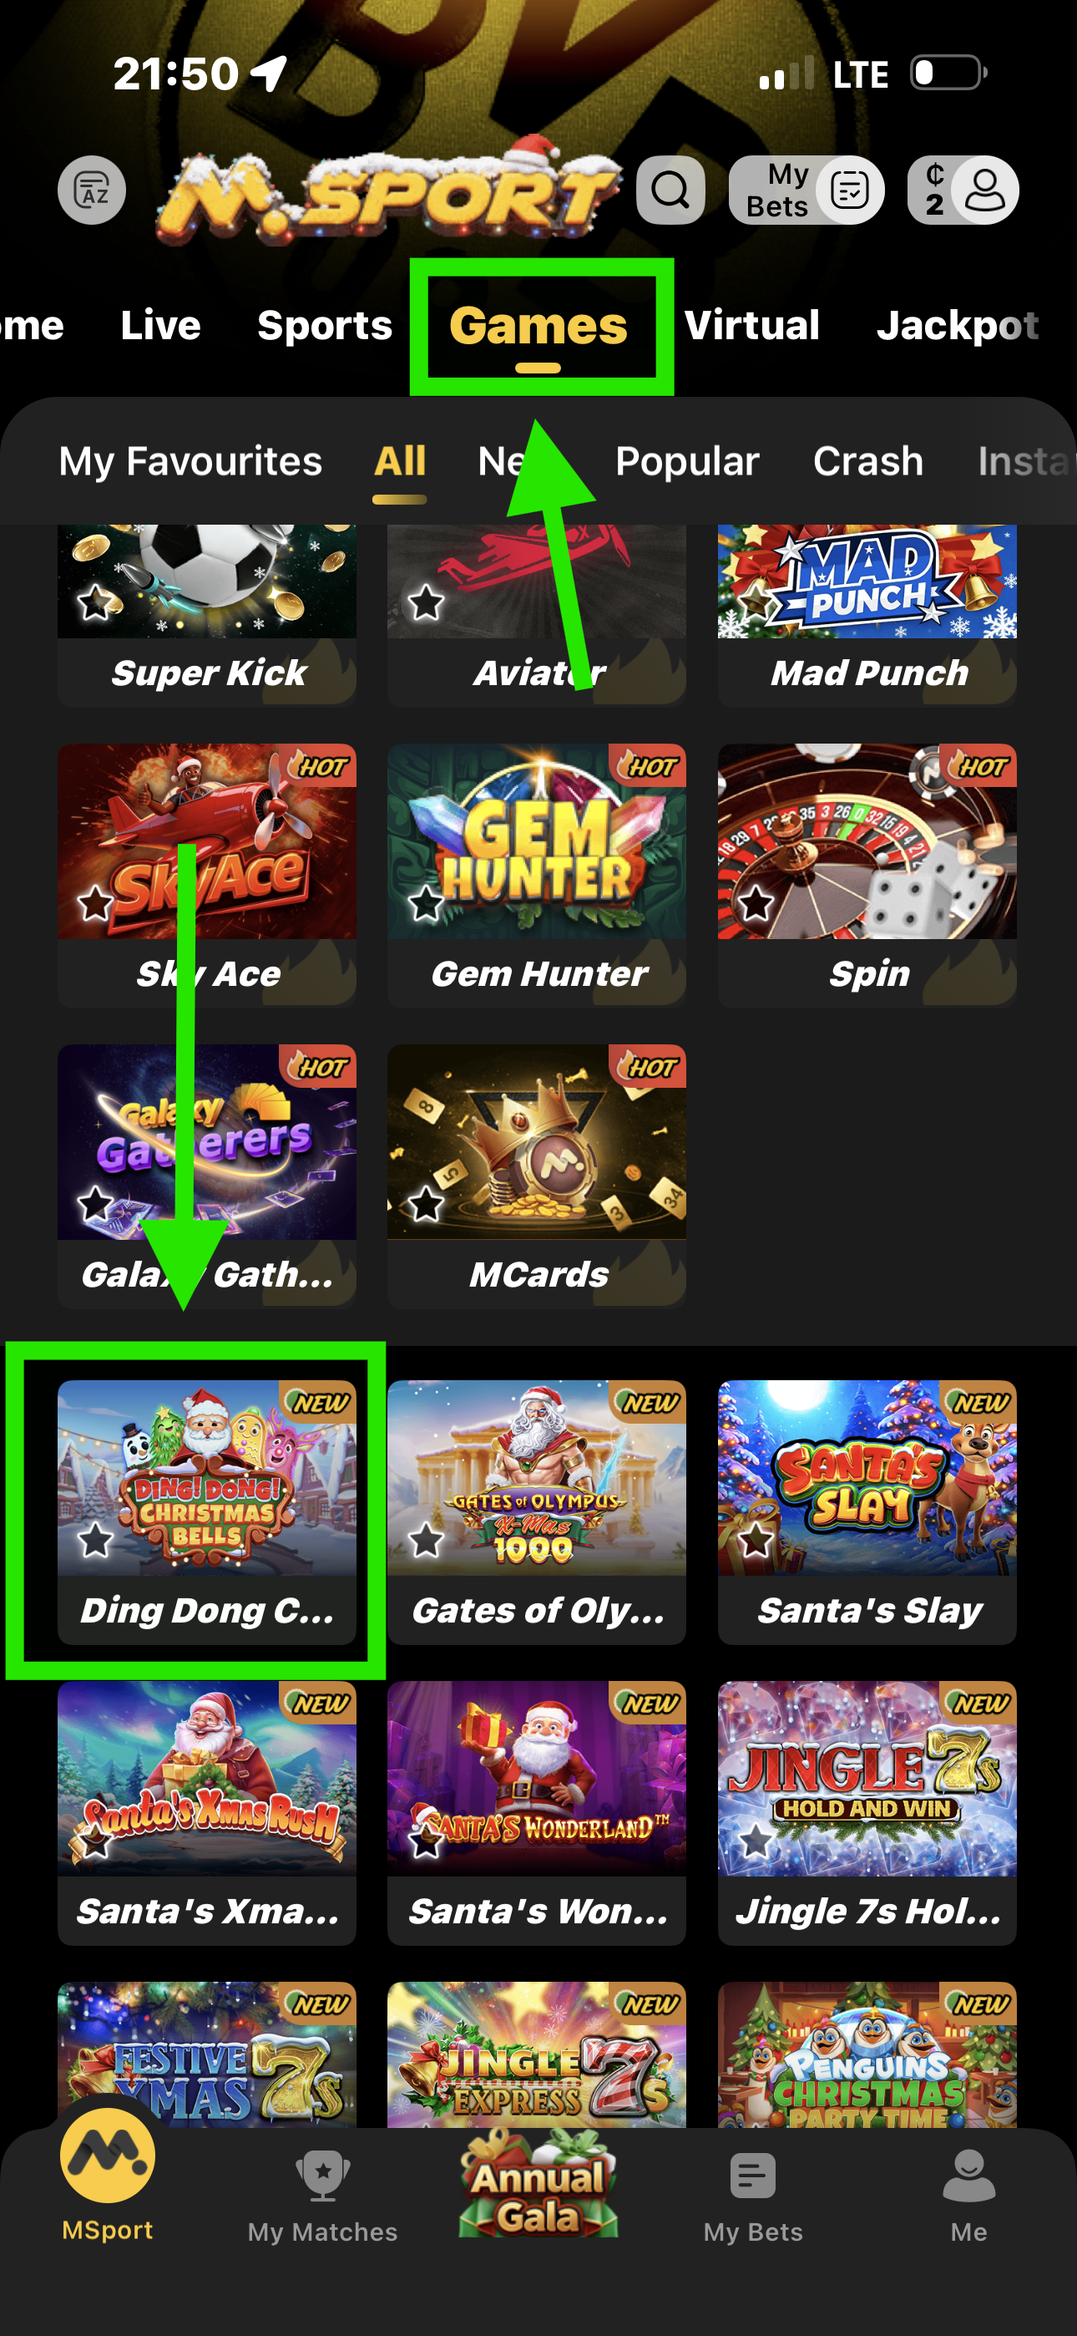Viewport: 1077px width, 2336px height.
Task: Star the MCards game as favourite
Action: coord(425,1204)
